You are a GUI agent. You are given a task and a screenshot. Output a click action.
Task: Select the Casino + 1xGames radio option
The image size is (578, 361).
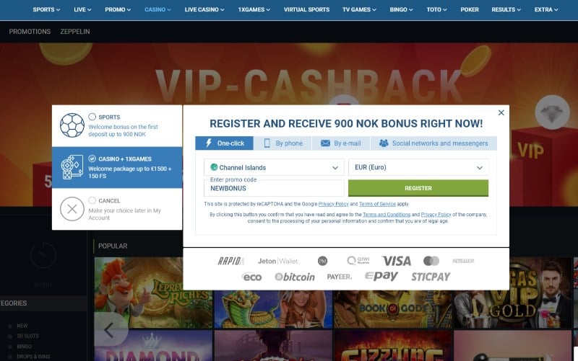point(92,159)
